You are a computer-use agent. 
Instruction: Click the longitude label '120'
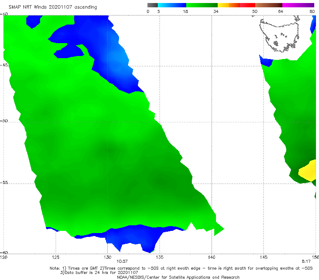3,257
